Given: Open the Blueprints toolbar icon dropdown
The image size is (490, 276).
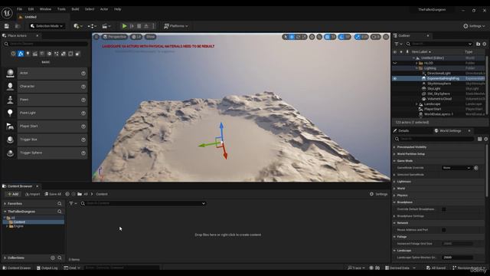Looking at the screenshot, I should point(92,26).
